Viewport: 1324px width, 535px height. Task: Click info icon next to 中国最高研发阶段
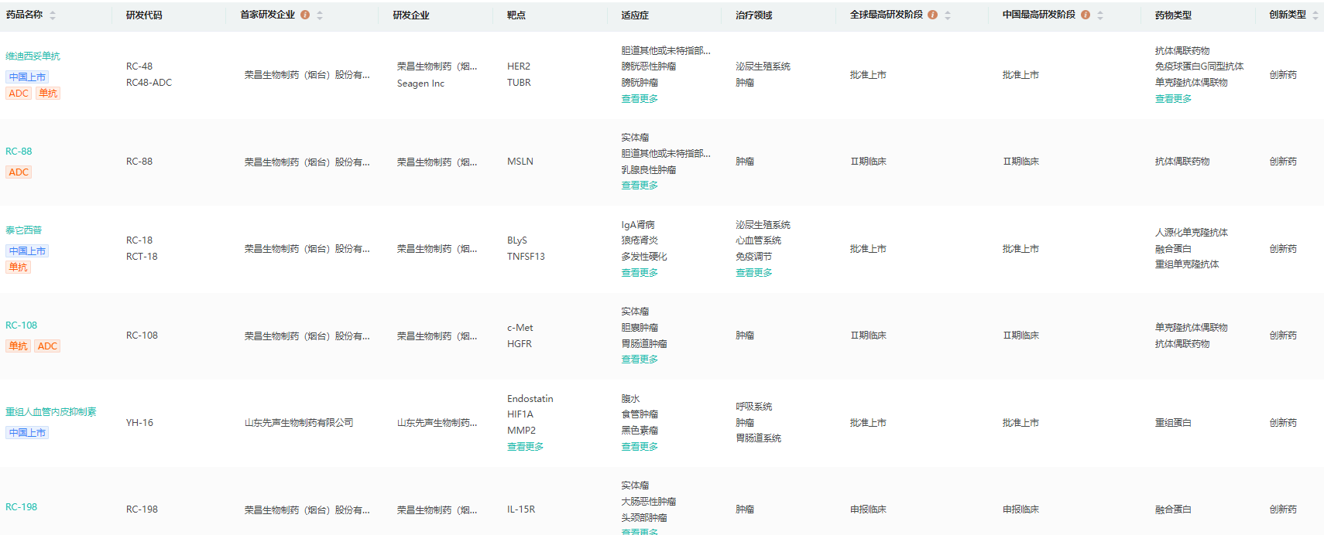click(1085, 15)
